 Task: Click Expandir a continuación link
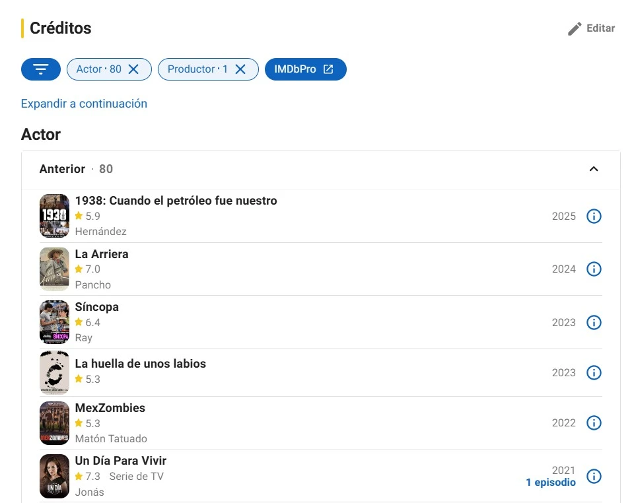pos(84,104)
